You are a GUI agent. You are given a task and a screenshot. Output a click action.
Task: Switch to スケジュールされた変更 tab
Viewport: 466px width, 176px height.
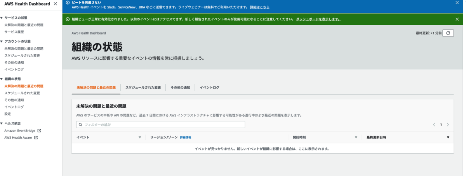click(x=143, y=88)
